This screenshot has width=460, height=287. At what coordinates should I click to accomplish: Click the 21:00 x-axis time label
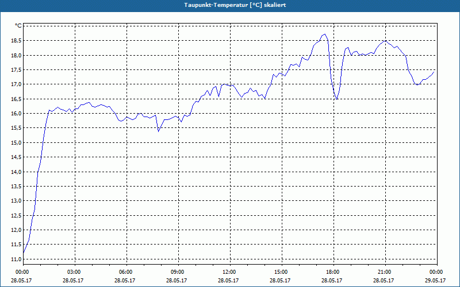pyautogui.click(x=385, y=272)
